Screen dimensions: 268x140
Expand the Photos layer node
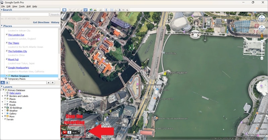2,102
